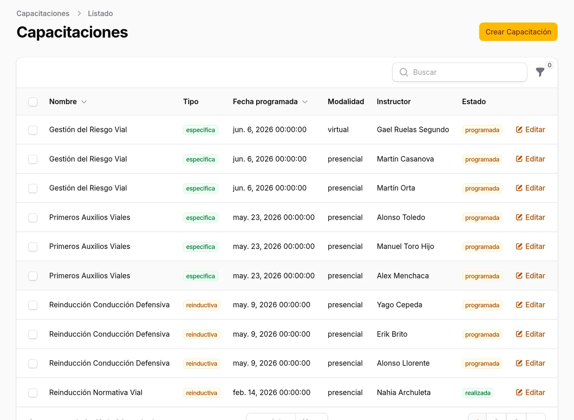Viewport: 574px width, 420px height.
Task: Click Editar for Alonso Toledo row
Action: click(530, 217)
